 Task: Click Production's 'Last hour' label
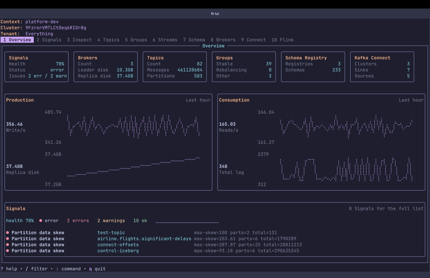coord(198,100)
